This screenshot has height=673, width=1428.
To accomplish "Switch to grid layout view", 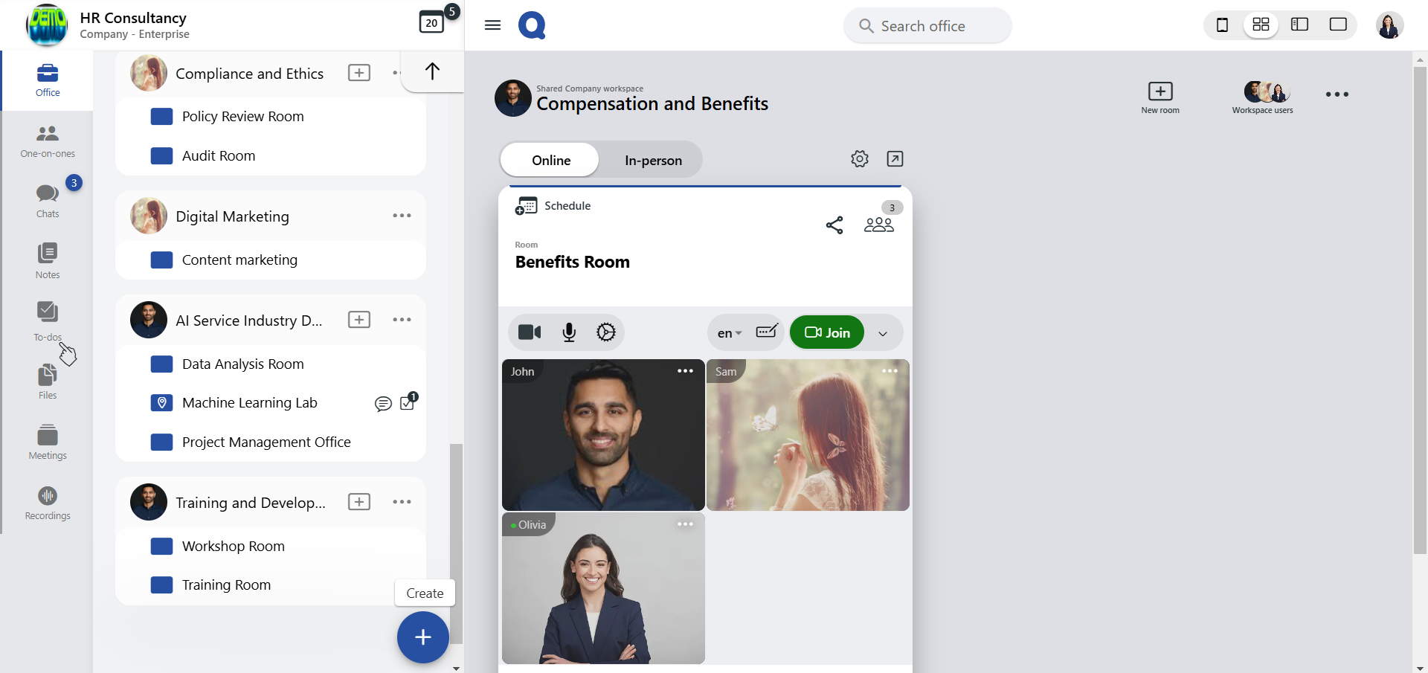I will pos(1261,25).
